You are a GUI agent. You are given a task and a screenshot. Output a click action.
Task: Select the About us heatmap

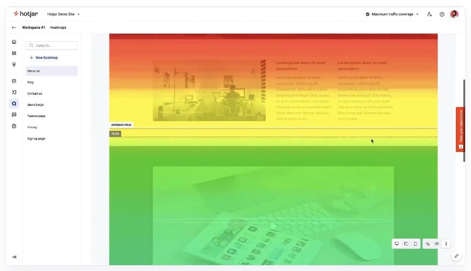point(52,71)
